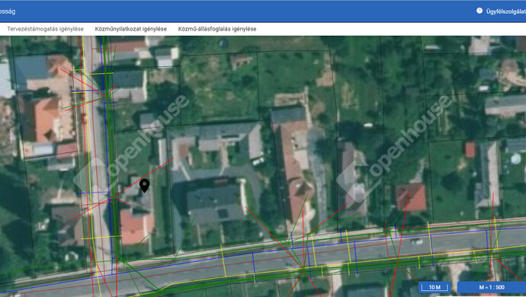Viewport: 526px width, 297px height.
Task: Open the Közműnyilatkozat igénylése tab
Action: (131, 29)
